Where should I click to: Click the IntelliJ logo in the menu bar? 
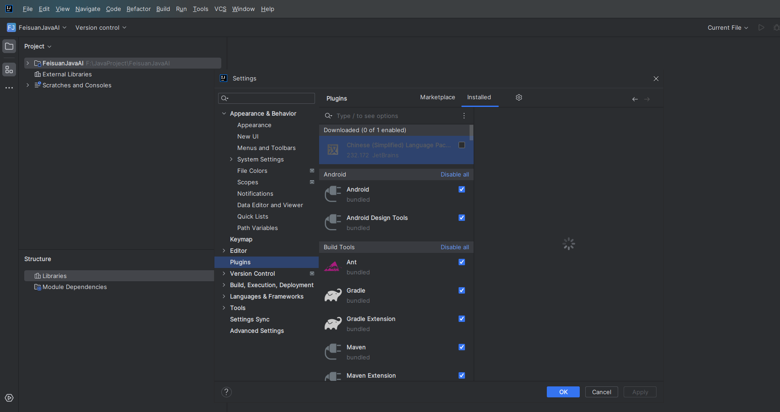tap(9, 9)
